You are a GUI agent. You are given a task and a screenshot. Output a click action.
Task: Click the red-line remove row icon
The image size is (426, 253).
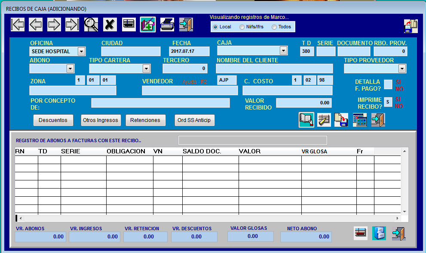coord(361,233)
